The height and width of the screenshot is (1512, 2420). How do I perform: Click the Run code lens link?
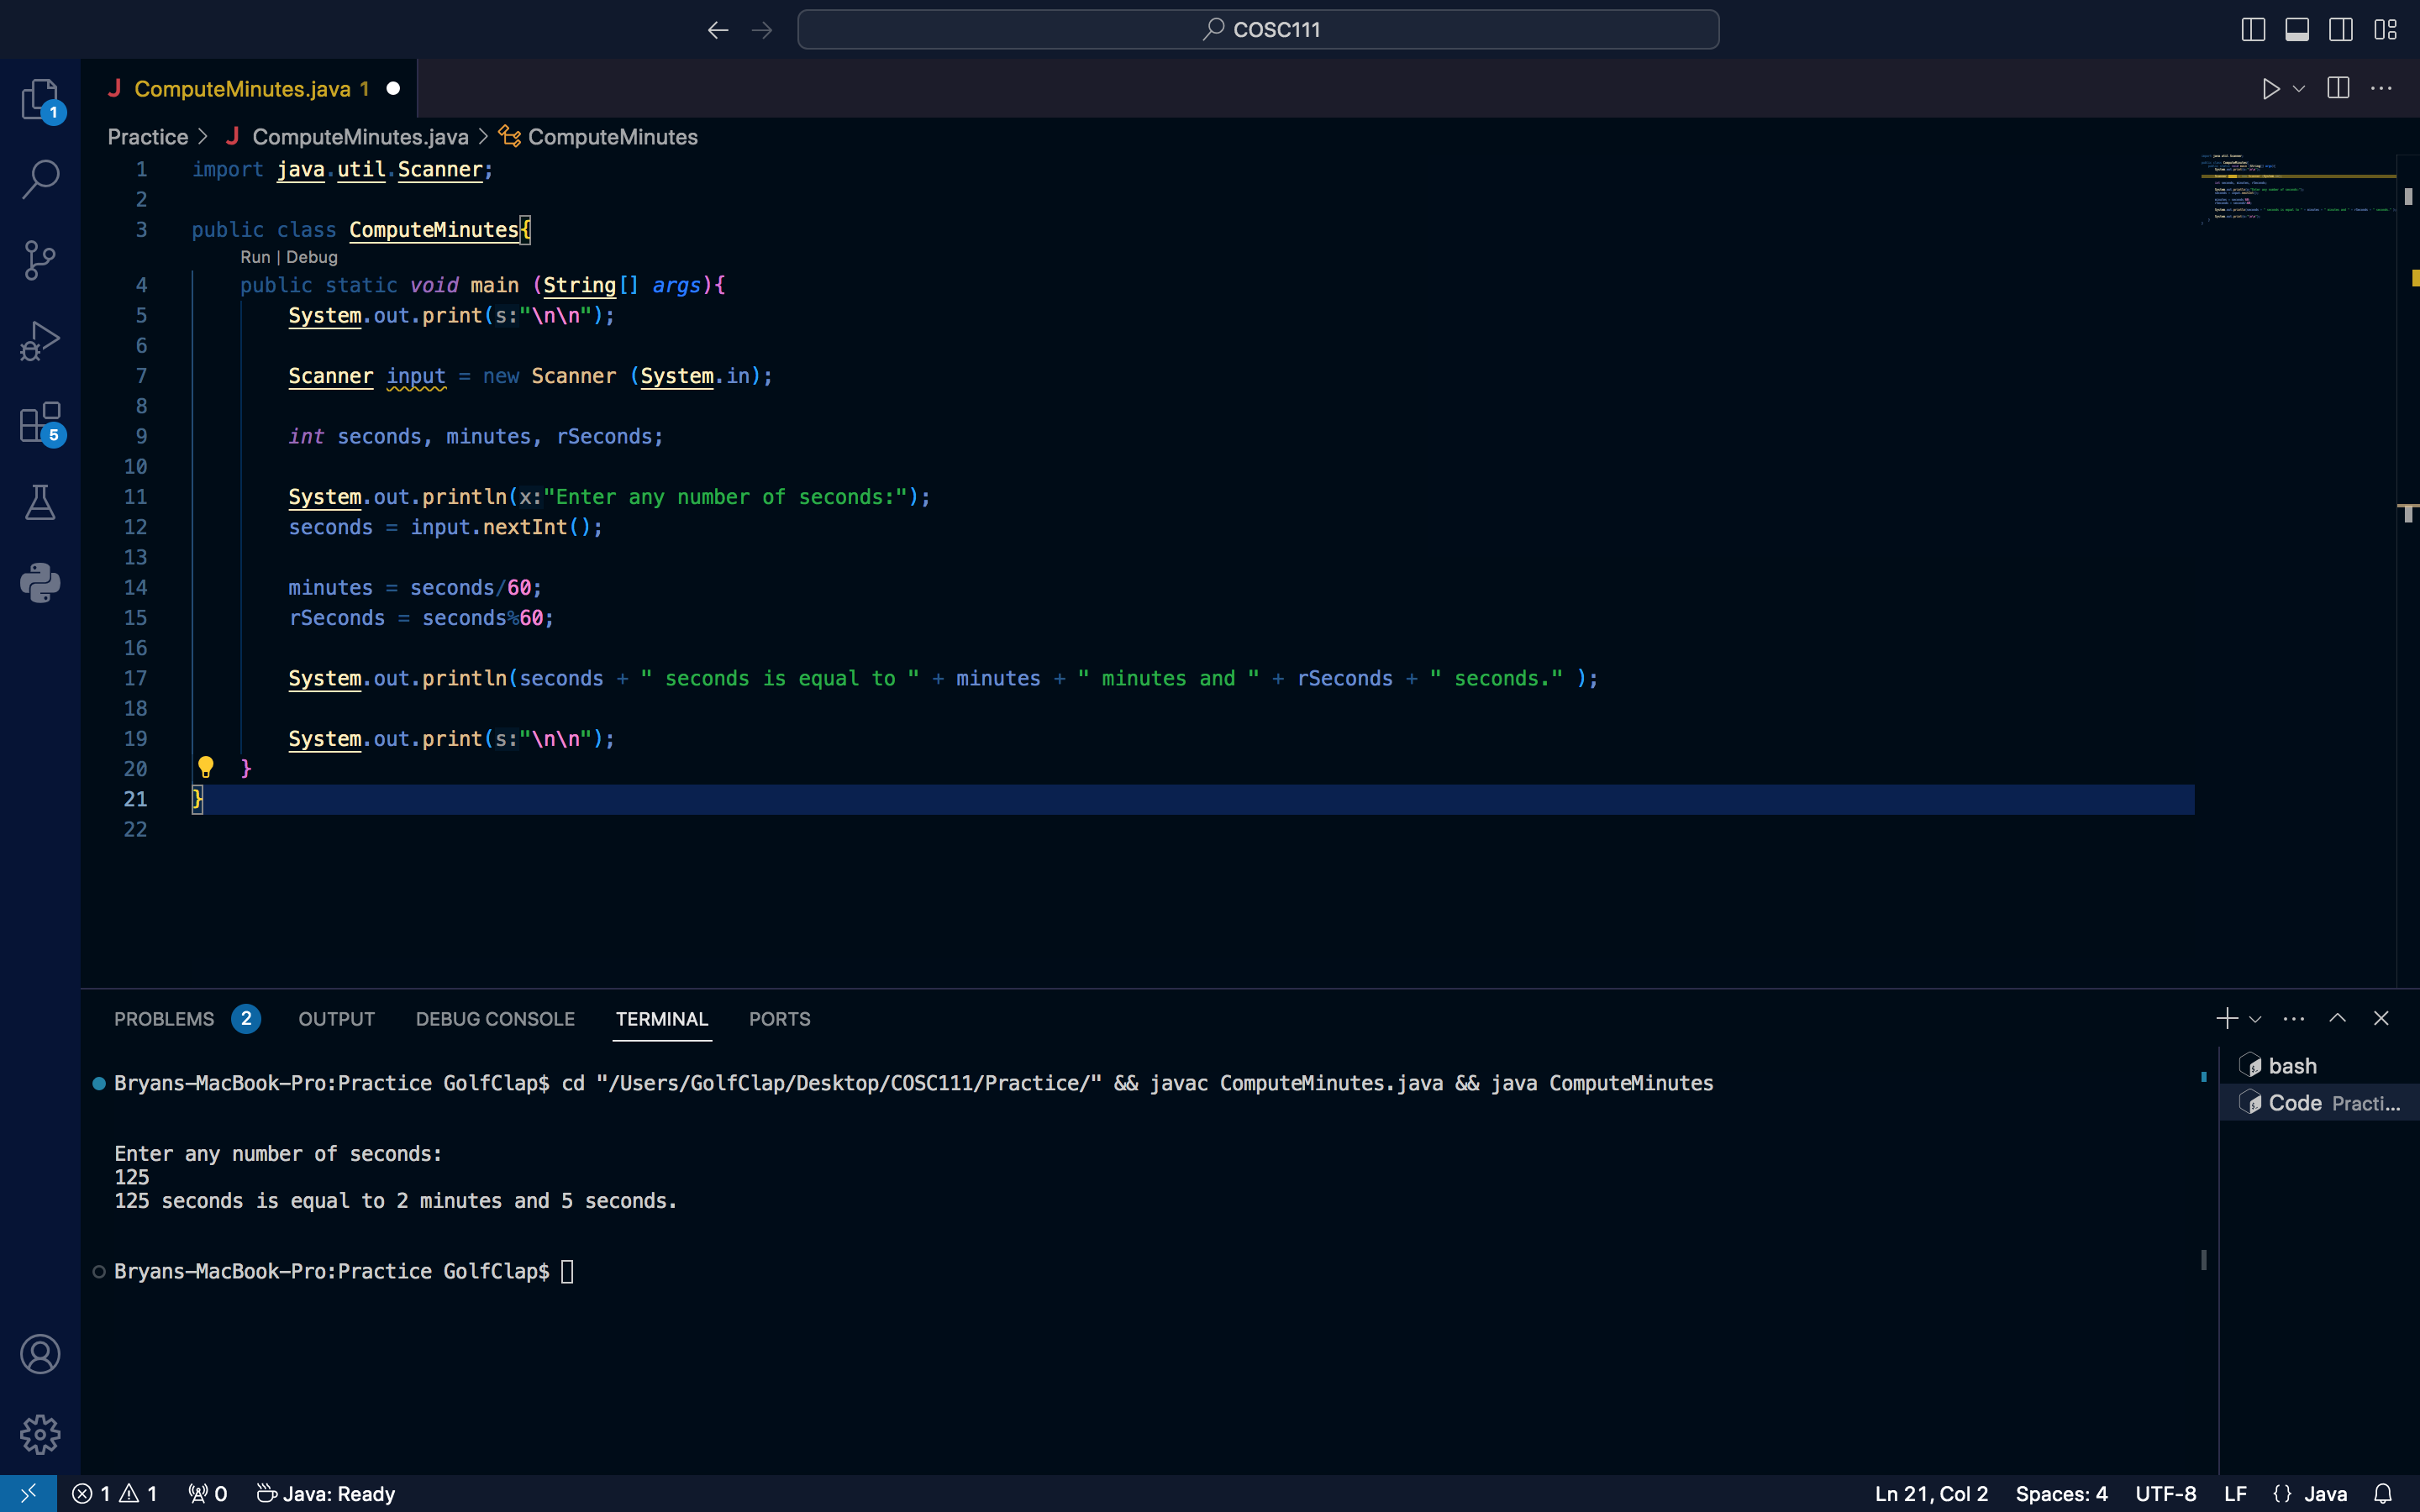point(255,257)
